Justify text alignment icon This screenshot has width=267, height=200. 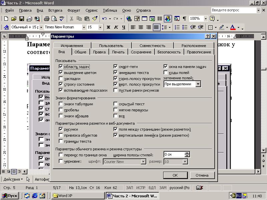click(x=156, y=27)
